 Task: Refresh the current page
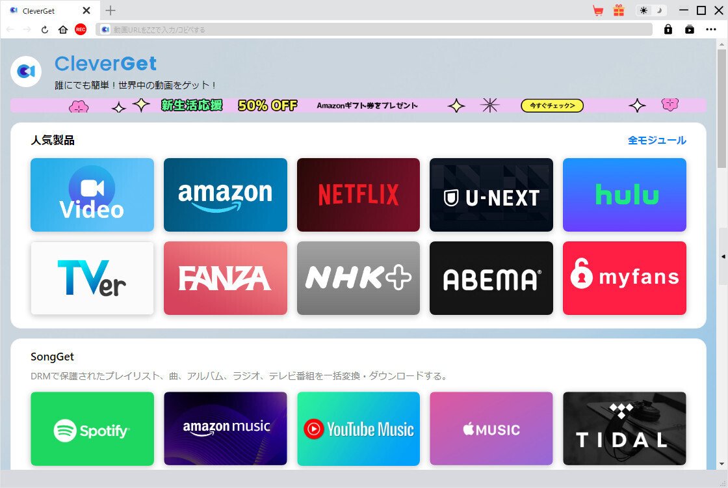click(x=44, y=29)
